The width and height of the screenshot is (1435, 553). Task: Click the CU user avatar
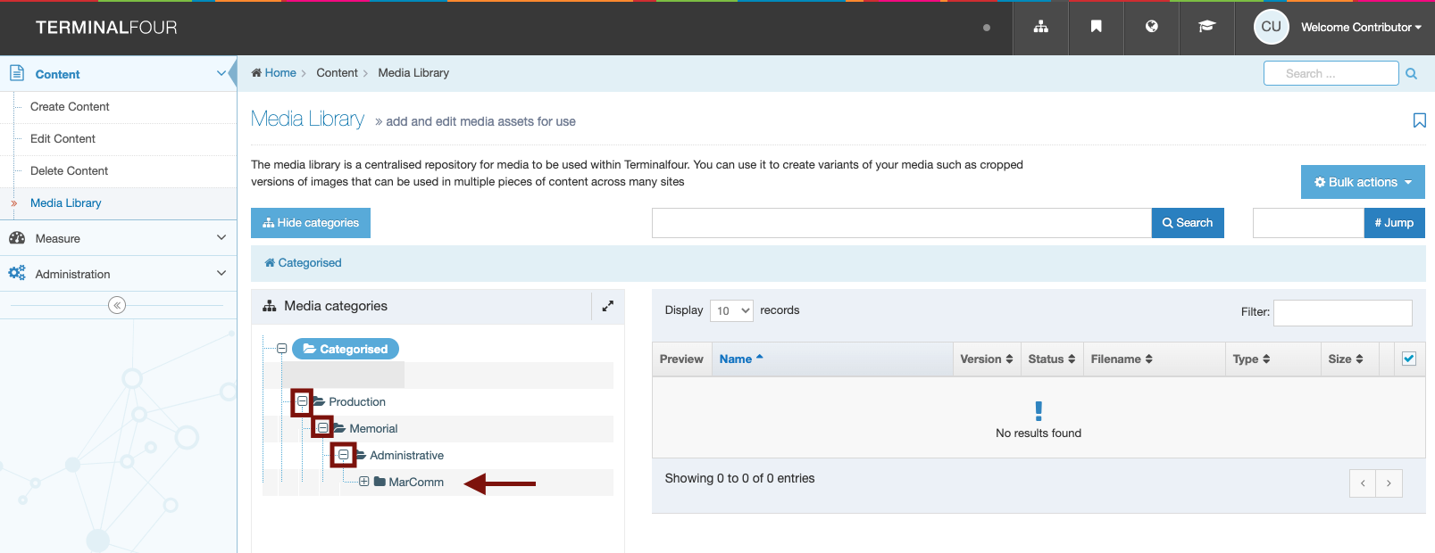pos(1272,27)
